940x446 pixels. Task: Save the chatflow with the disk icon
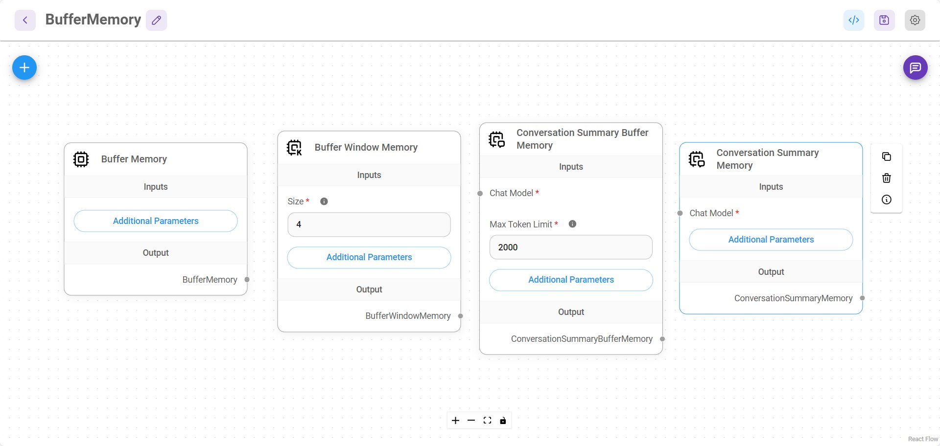coord(884,20)
